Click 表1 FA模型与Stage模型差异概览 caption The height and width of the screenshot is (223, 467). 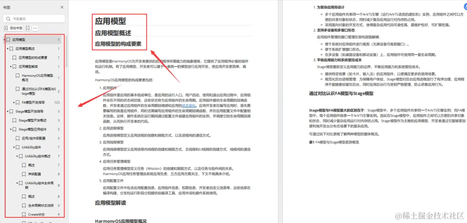click(334, 142)
